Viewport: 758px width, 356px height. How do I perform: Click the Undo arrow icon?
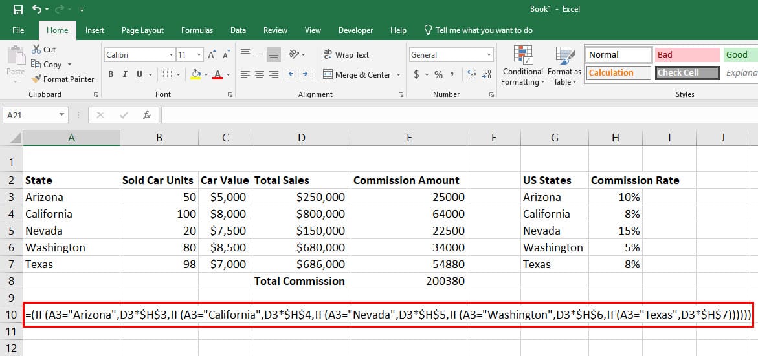tap(37, 9)
